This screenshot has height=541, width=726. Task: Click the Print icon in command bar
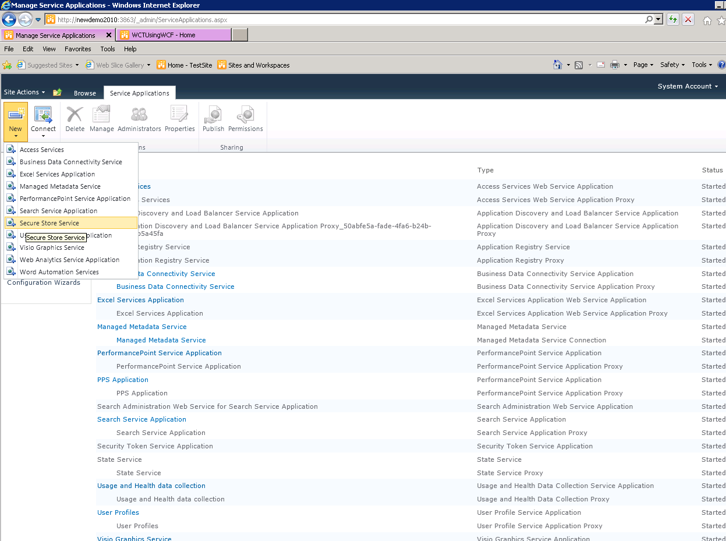pyautogui.click(x=614, y=65)
